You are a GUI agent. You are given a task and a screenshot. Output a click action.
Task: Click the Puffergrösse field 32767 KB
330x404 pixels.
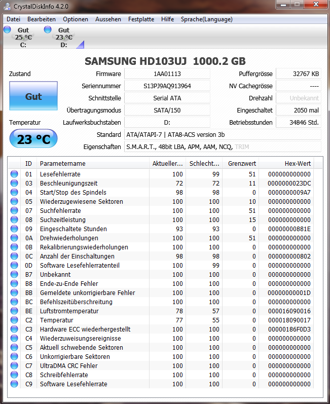point(299,74)
